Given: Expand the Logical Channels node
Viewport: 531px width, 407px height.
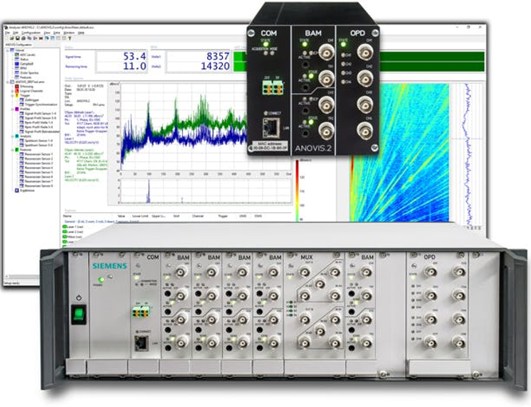Looking at the screenshot, I should [x=13, y=91].
